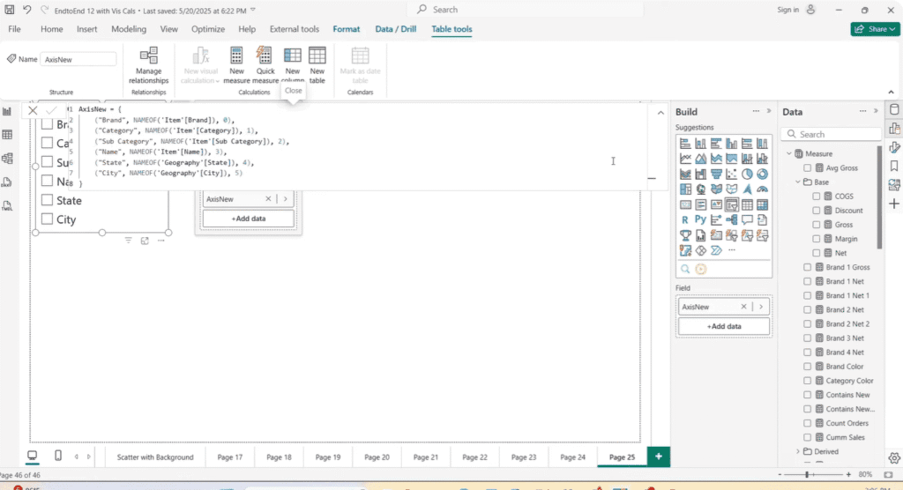This screenshot has height=490, width=903.
Task: Expand the Derived folder
Action: click(798, 451)
